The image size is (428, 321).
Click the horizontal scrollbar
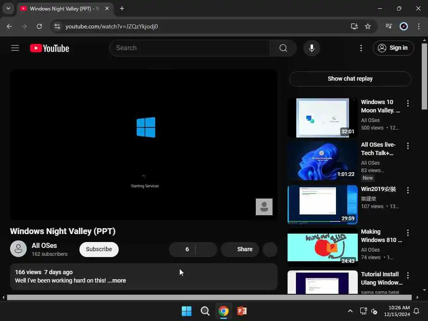[x=209, y=297]
